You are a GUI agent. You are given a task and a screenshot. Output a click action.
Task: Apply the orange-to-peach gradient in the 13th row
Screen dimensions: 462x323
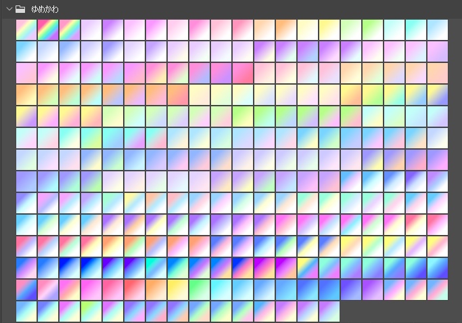[x=156, y=290]
